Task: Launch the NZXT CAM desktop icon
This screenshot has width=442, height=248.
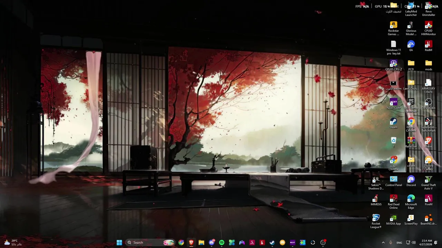Action: (x=393, y=104)
